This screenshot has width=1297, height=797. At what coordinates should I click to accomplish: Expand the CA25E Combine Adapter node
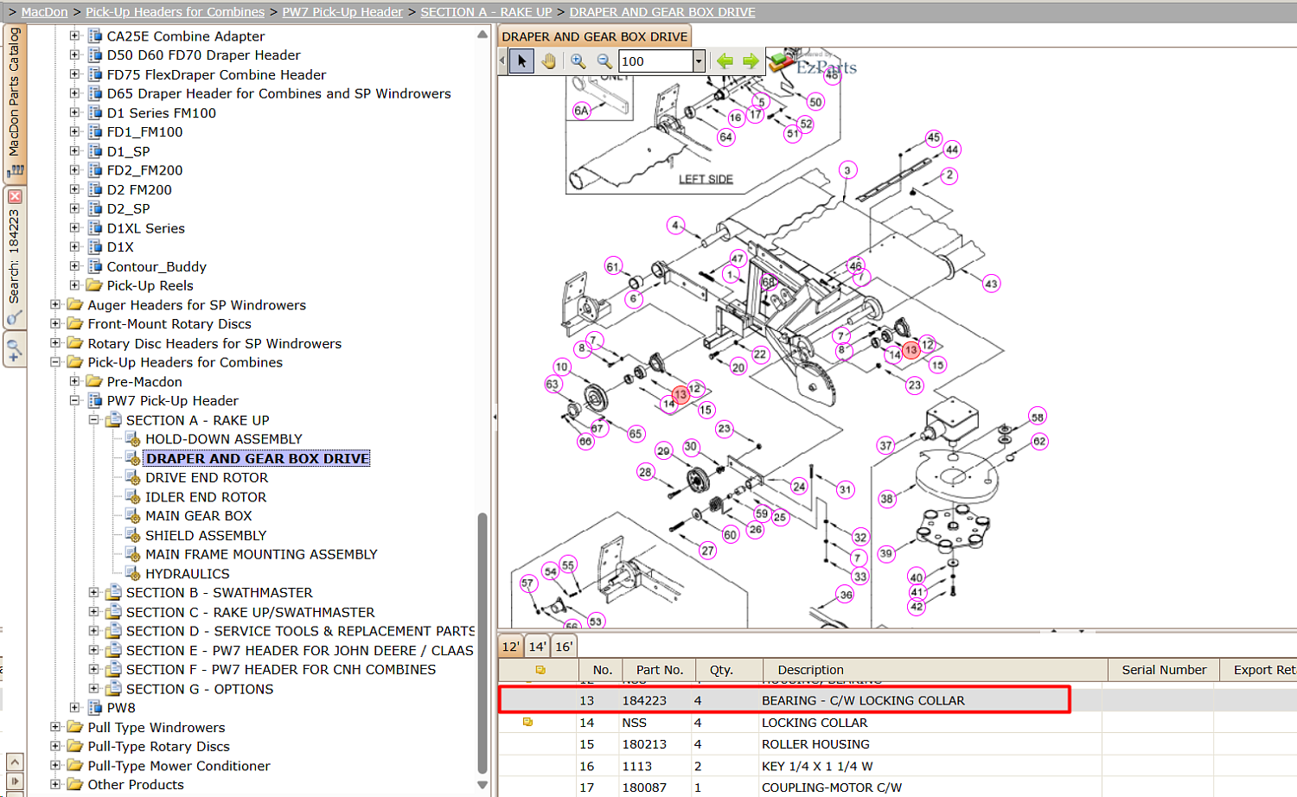click(74, 36)
